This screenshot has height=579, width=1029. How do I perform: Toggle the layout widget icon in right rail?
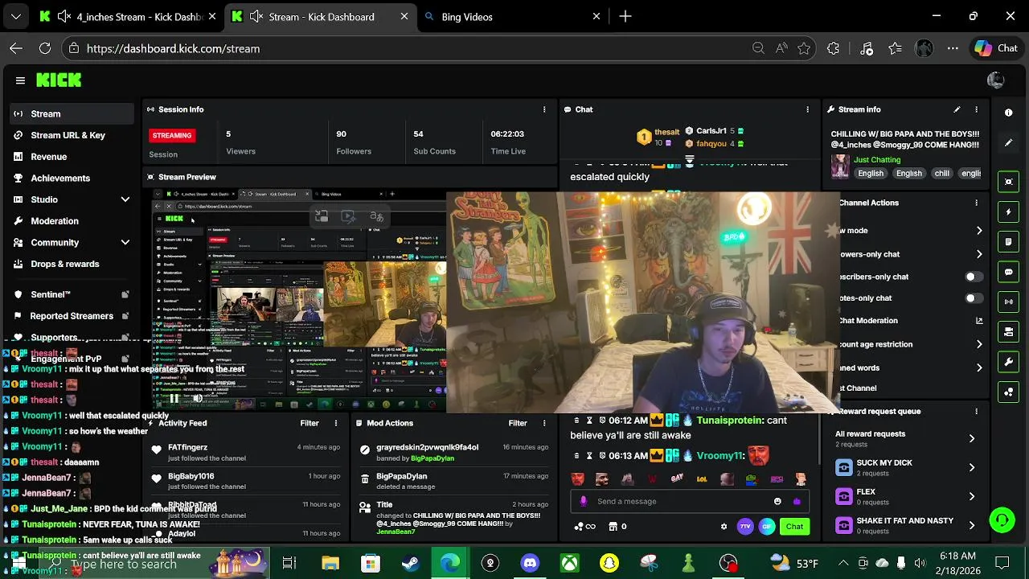coord(1009,331)
